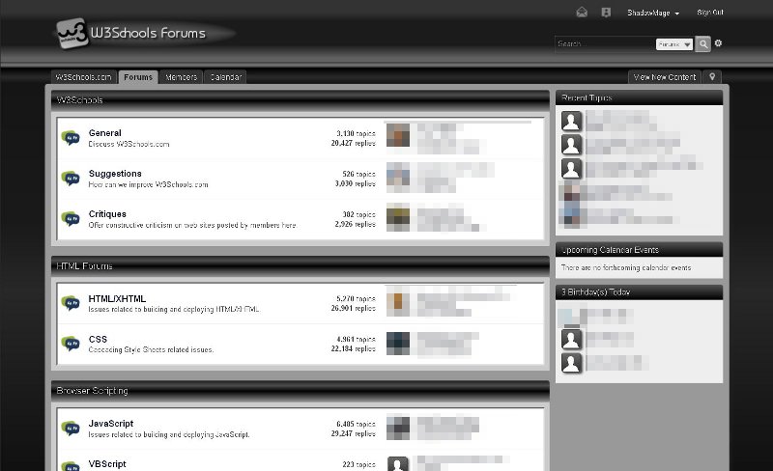This screenshot has width=773, height=471.
Task: Expand the ShadowMage user dropdown menu
Action: tap(653, 13)
